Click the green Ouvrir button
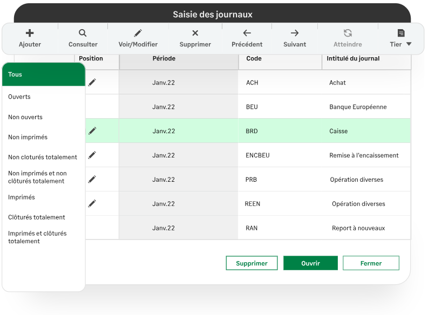The height and width of the screenshot is (315, 435). tap(310, 263)
